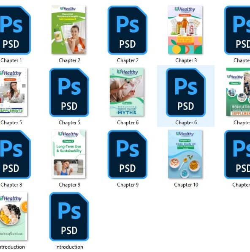Select the Chapter 1 PSD file icon
This screenshot has height=252, width=250.
[x=15, y=30]
